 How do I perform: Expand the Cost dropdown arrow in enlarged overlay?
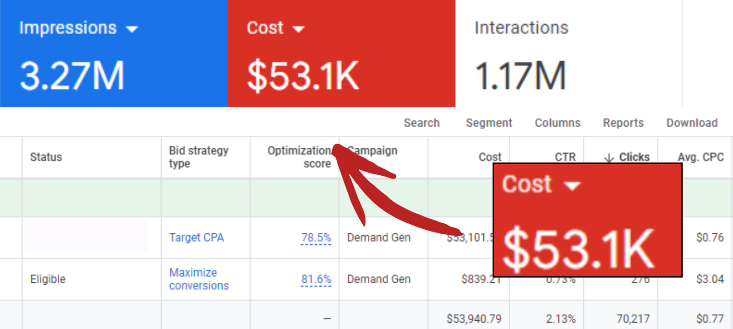[572, 186]
